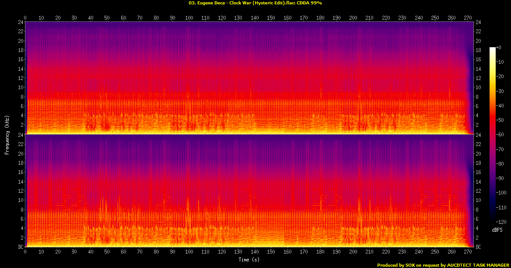The width and height of the screenshot is (511, 268).
Task: Click the 'Frequency (kHz)' axis label
Action: (7, 135)
